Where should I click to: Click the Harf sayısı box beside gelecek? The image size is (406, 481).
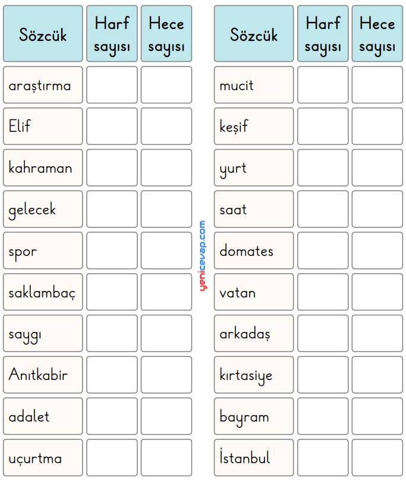click(112, 209)
